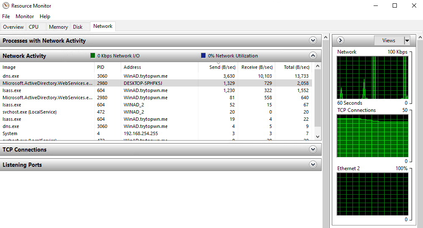Close the Resource Monitor window
This screenshot has height=228, width=423.
[414, 5]
